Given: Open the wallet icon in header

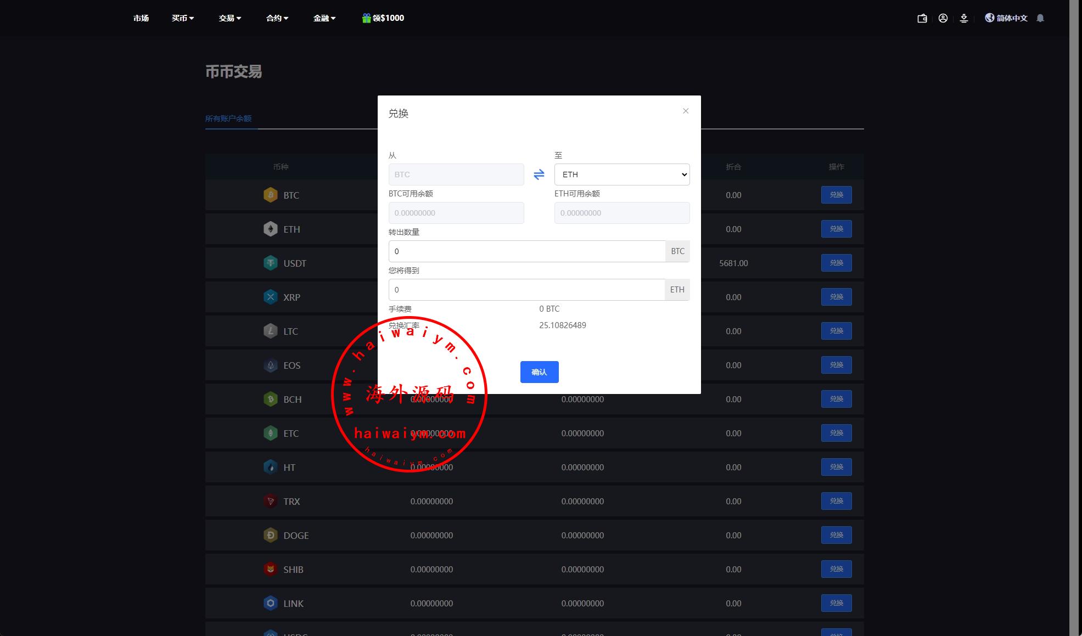Looking at the screenshot, I should point(922,18).
